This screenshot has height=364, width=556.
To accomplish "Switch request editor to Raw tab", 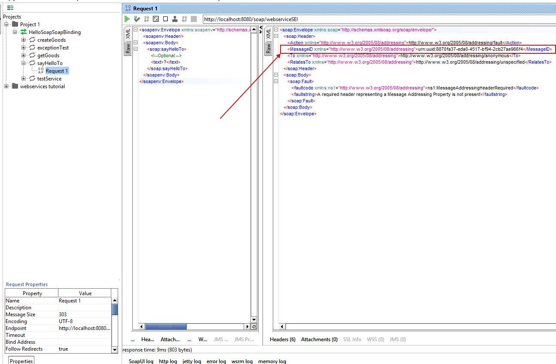I will [x=128, y=48].
